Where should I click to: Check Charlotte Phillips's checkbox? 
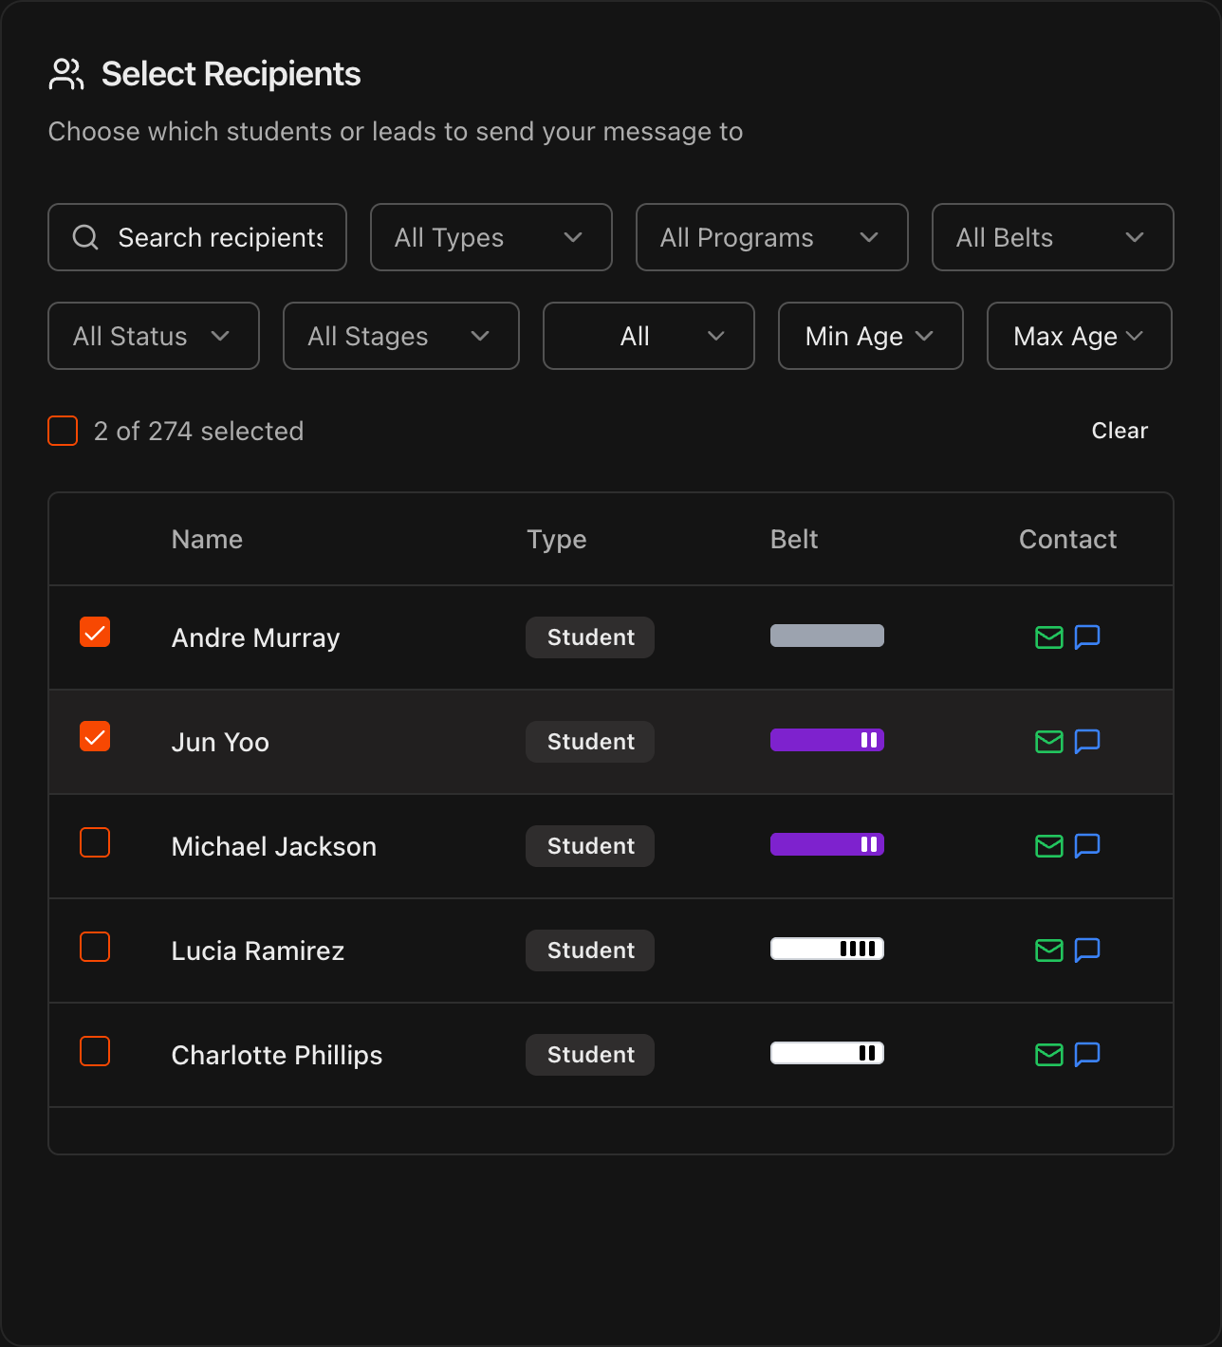click(x=95, y=1051)
